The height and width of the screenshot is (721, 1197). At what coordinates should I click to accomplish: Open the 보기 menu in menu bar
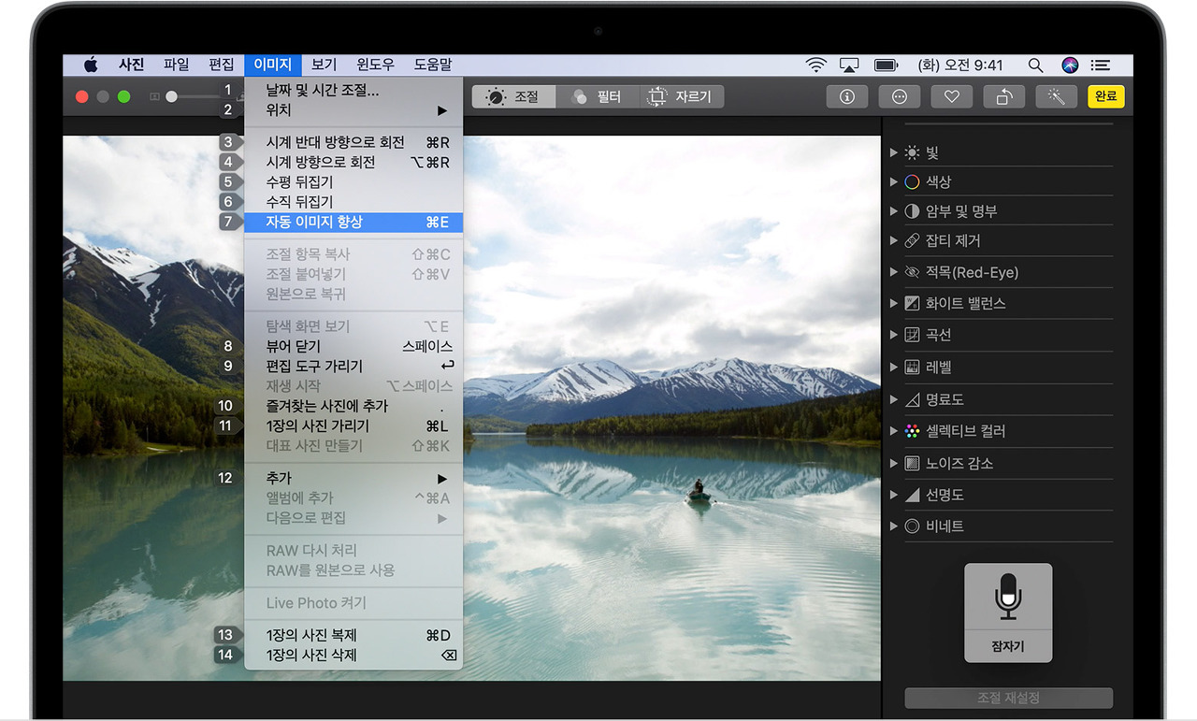324,65
